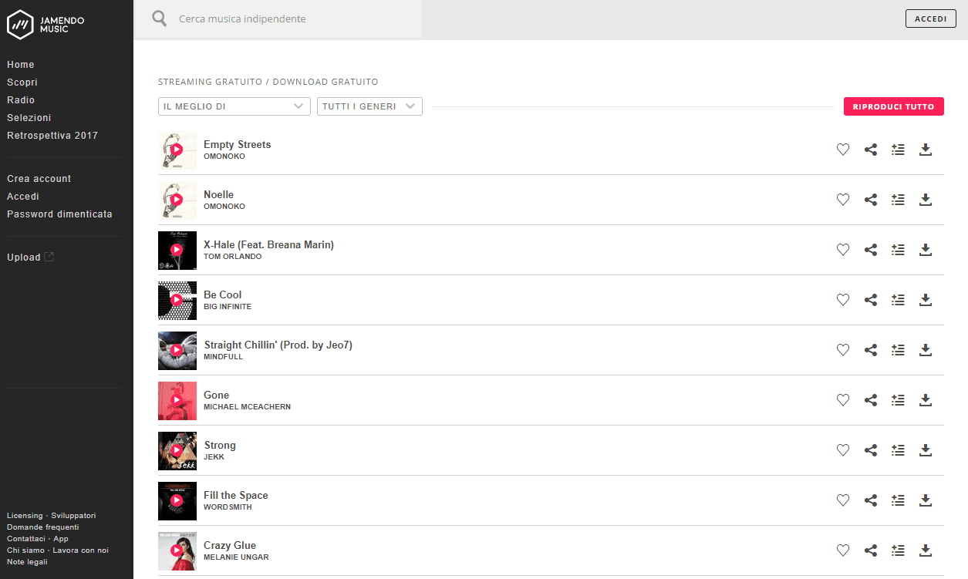Play the Straight Chillin' track

pyautogui.click(x=177, y=350)
